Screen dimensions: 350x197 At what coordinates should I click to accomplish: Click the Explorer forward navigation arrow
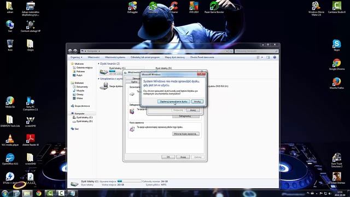[75, 51]
